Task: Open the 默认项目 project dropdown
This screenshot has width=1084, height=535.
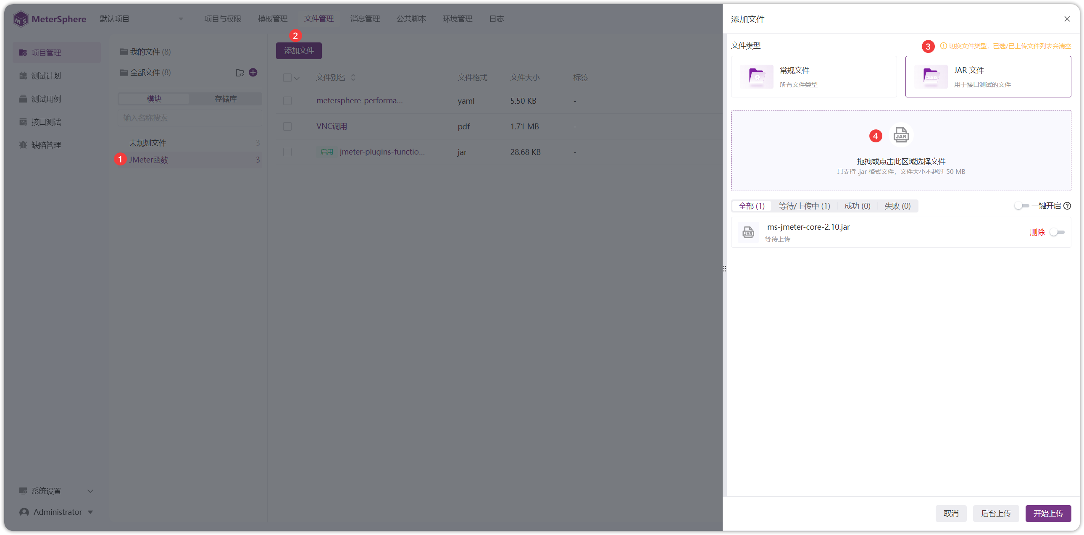Action: (x=141, y=19)
